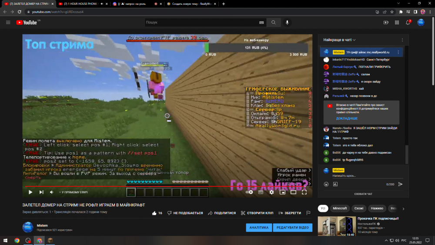Viewport: 435px width, 245px height.
Task: Open a new browser tab
Action: (224, 4)
